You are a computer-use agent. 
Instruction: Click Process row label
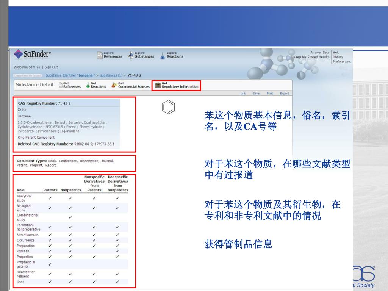point(23,251)
